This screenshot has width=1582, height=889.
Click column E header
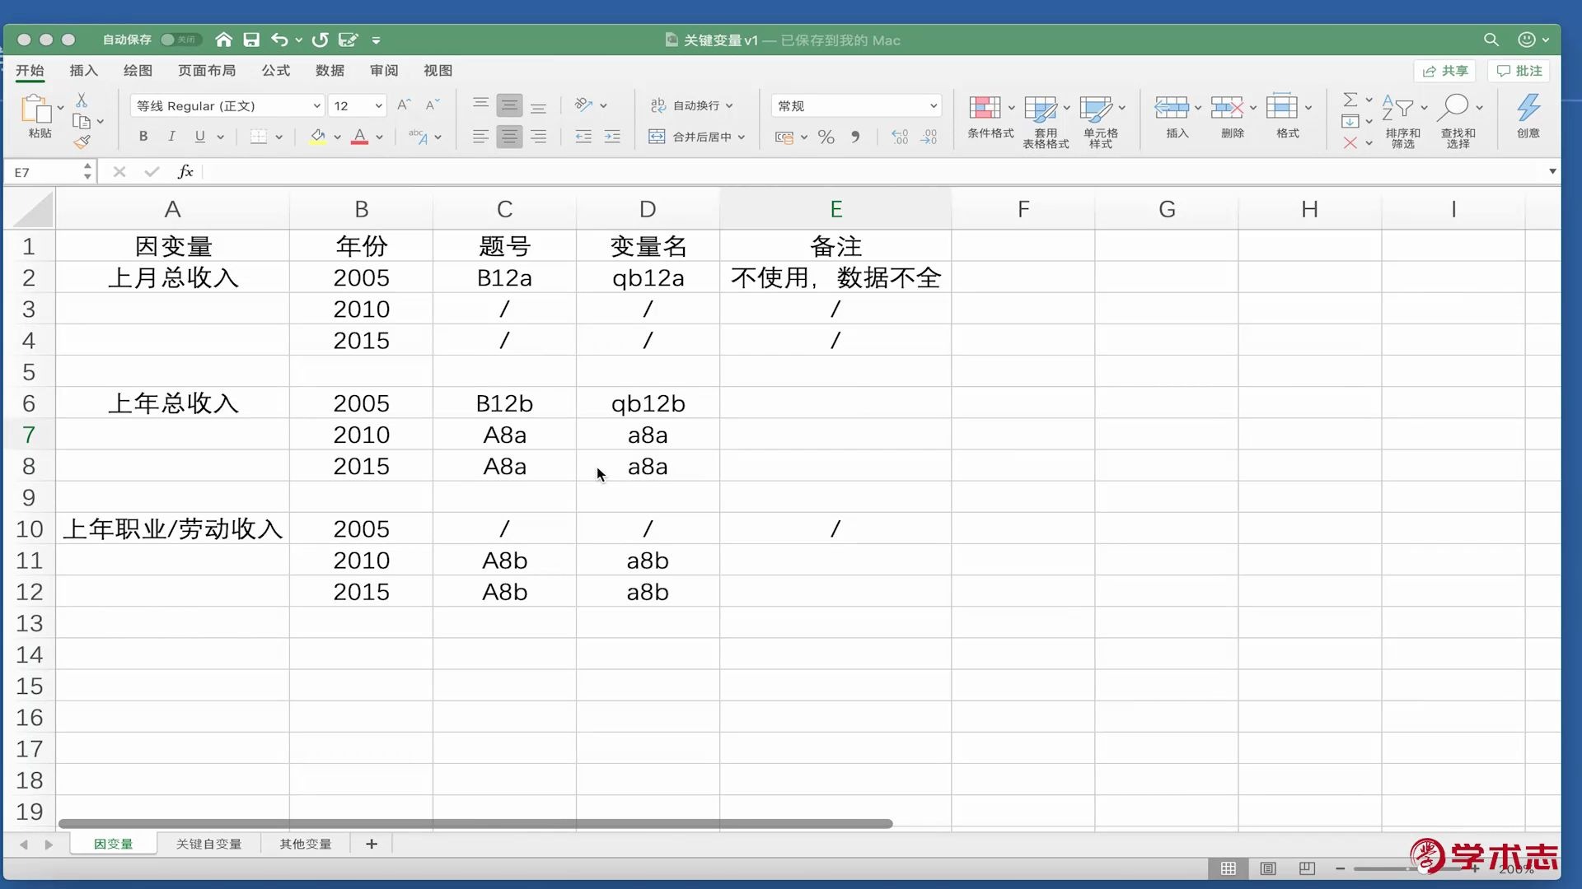(x=835, y=209)
